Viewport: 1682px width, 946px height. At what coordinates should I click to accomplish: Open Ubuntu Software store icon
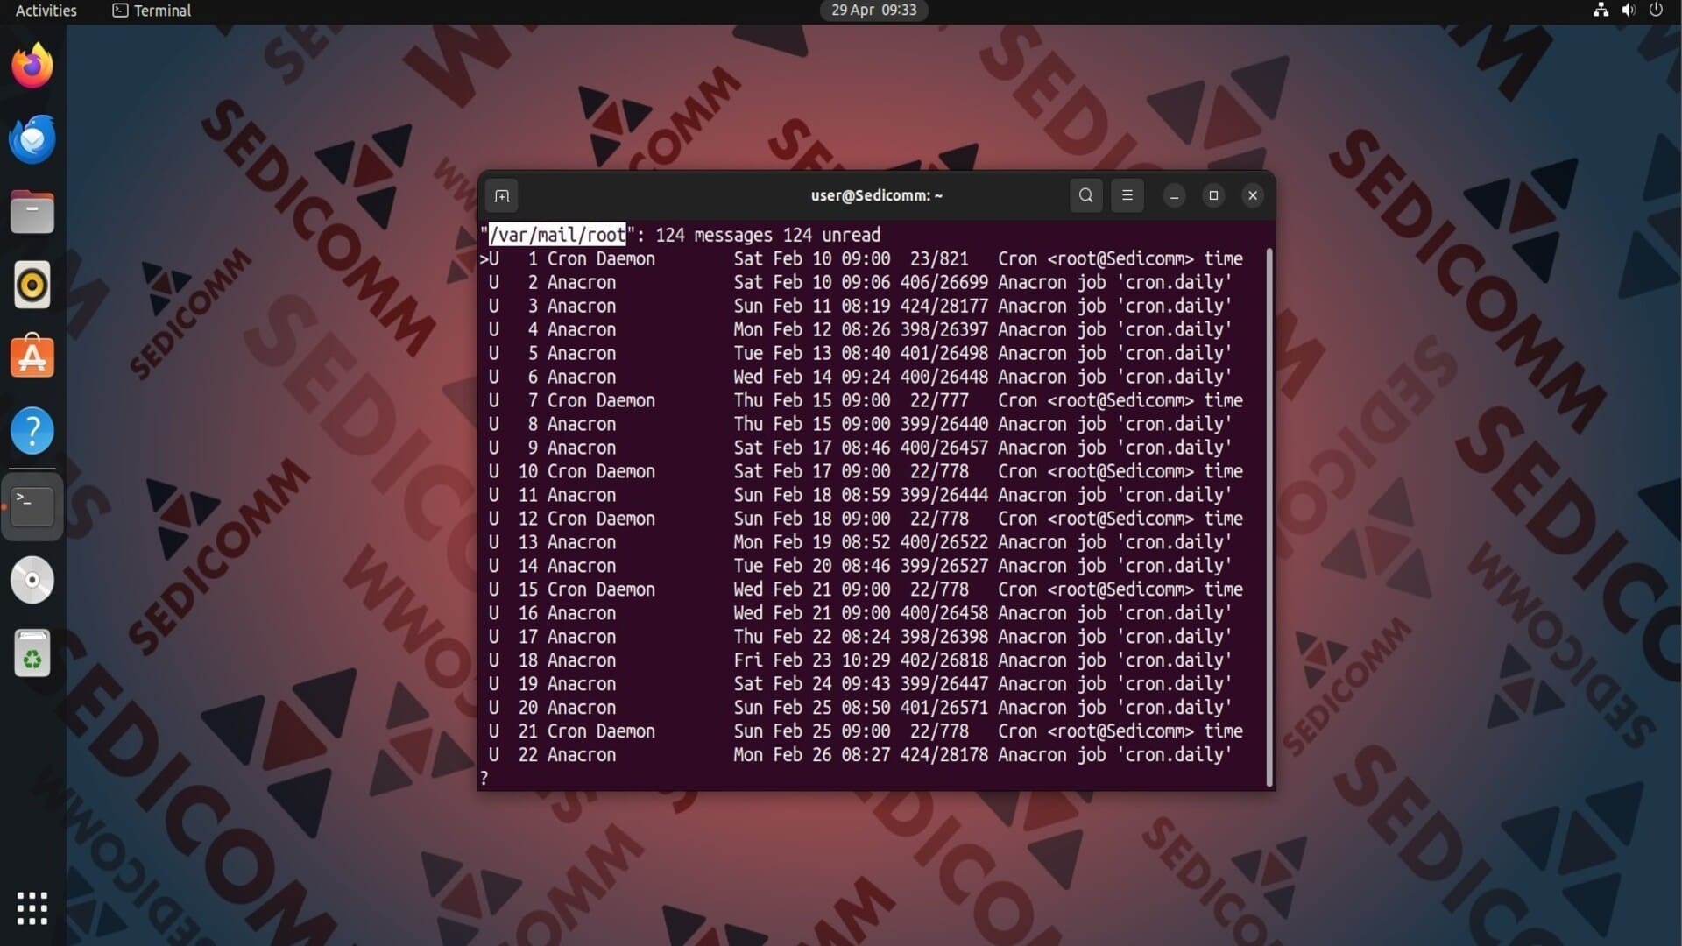(x=32, y=357)
